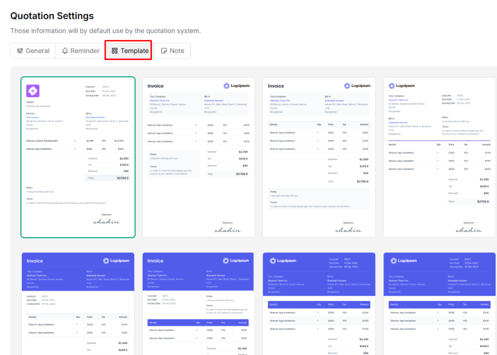Choose the second white template in top row

point(198,157)
